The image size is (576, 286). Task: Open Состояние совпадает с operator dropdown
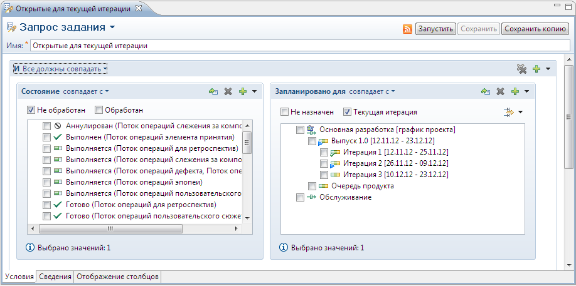(x=86, y=91)
